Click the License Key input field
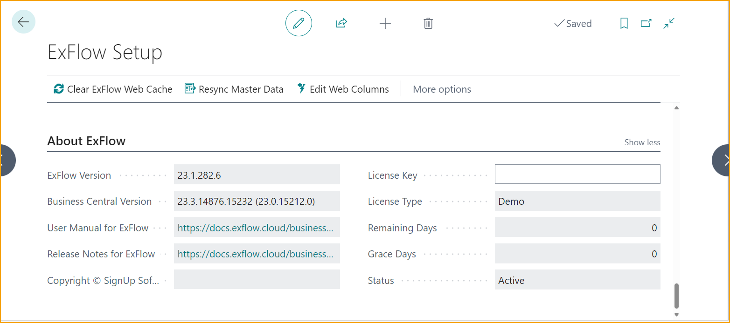730x323 pixels. pyautogui.click(x=577, y=174)
